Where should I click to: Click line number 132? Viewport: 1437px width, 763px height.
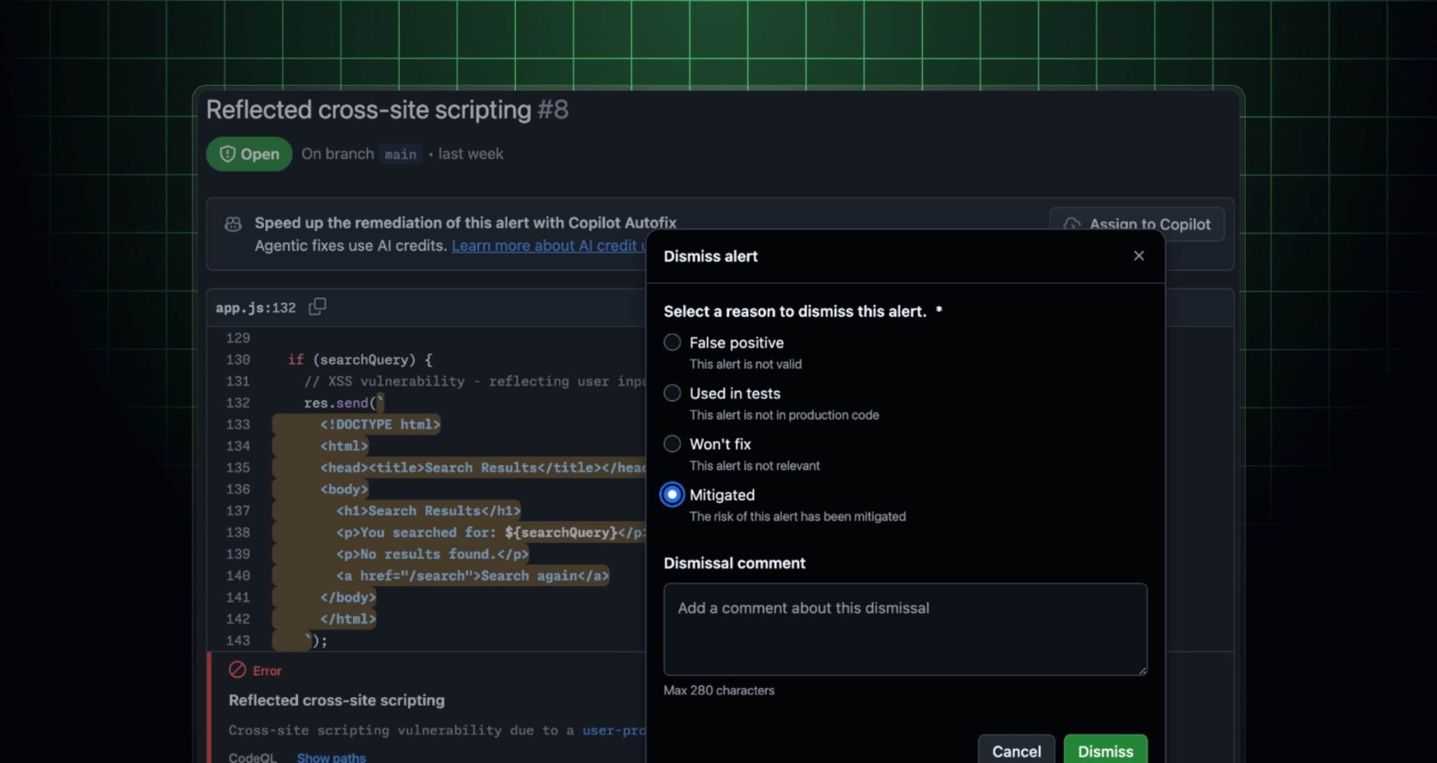pyautogui.click(x=238, y=403)
